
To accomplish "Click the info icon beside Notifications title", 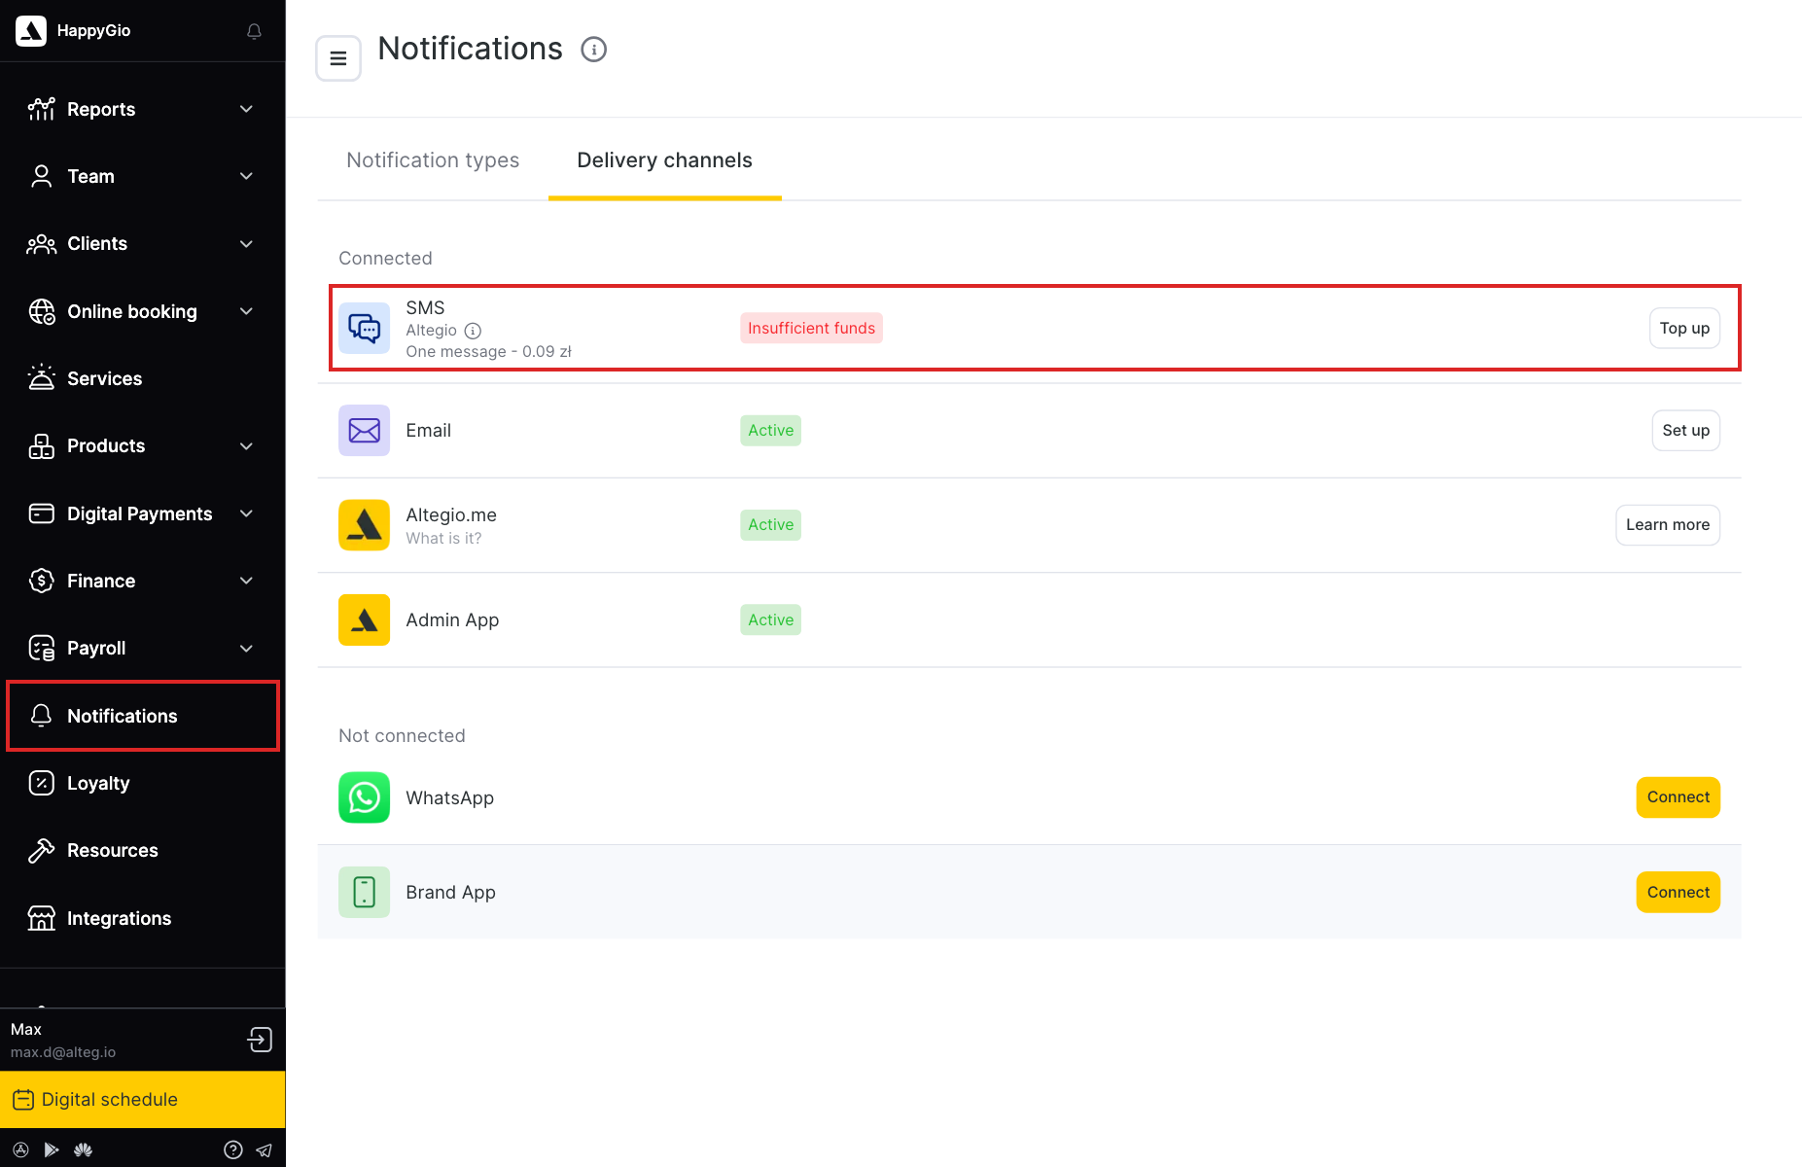I will [x=594, y=50].
